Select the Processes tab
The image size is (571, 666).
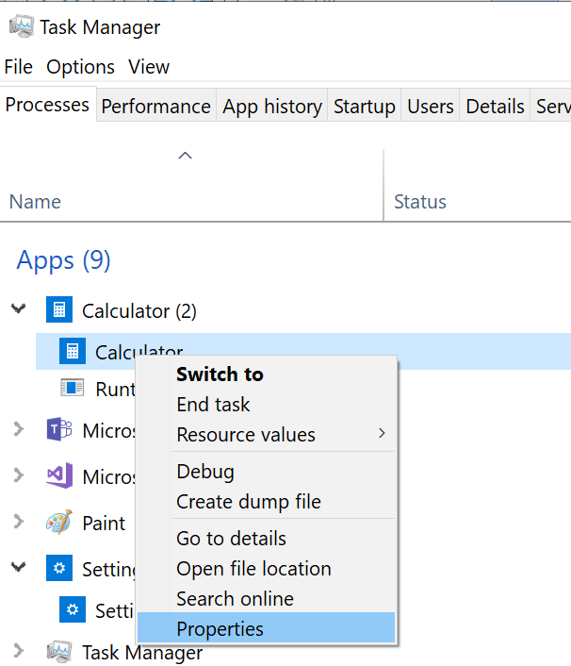[47, 105]
